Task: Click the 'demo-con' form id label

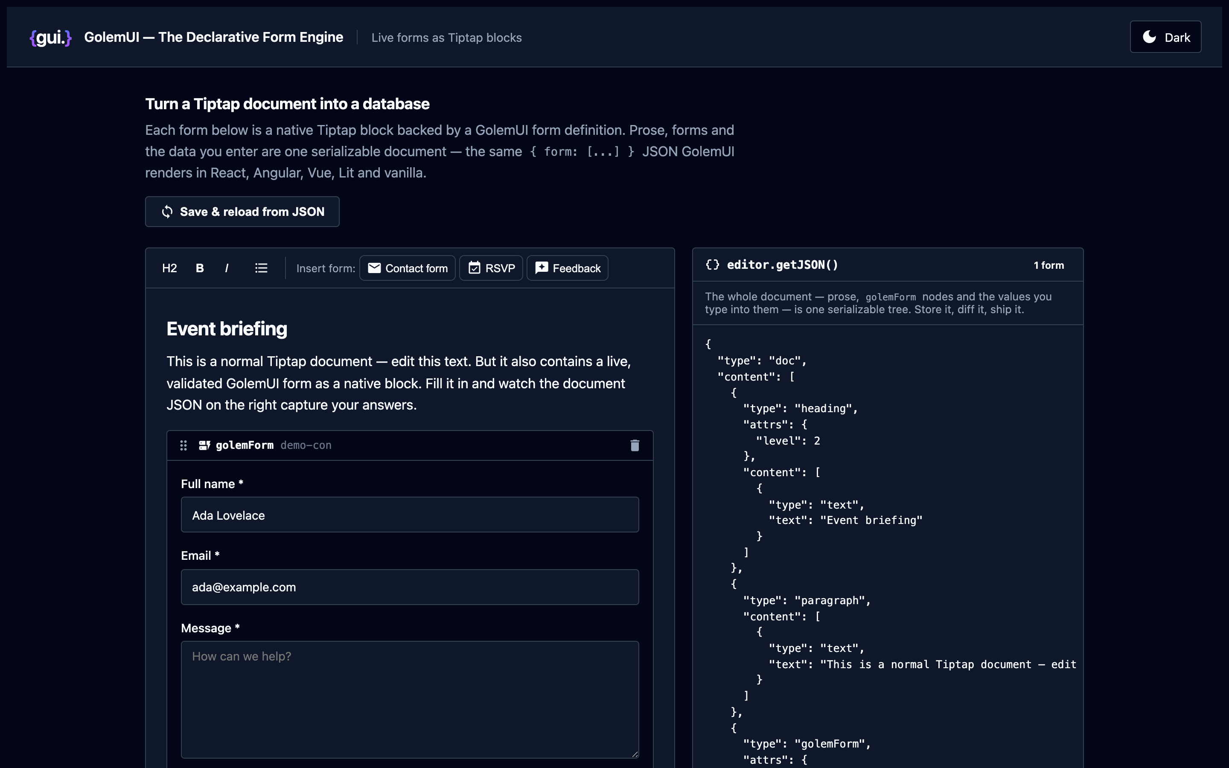Action: click(x=306, y=445)
